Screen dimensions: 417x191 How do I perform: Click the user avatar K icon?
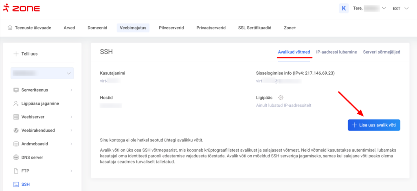pyautogui.click(x=344, y=8)
